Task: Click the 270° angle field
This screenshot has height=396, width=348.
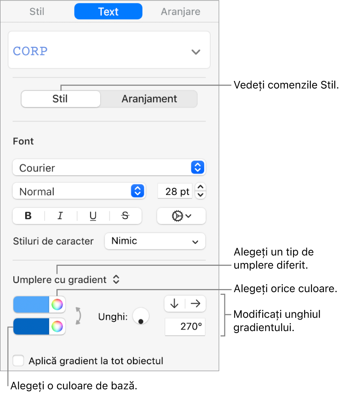Action: (185, 326)
